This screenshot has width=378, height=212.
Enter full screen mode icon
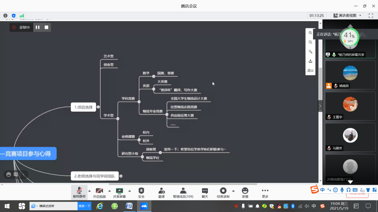pyautogui.click(x=371, y=15)
